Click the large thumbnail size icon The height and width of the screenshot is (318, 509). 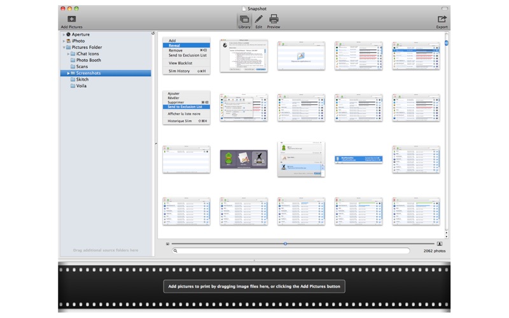tap(440, 244)
